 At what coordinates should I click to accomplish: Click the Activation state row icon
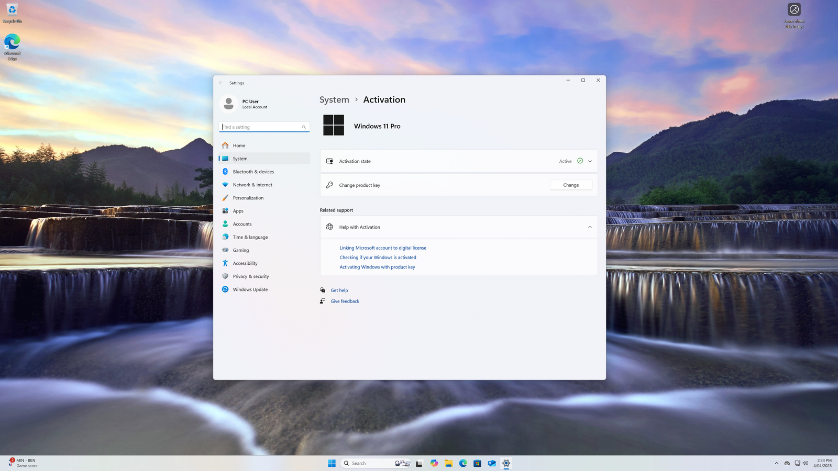[x=329, y=161]
